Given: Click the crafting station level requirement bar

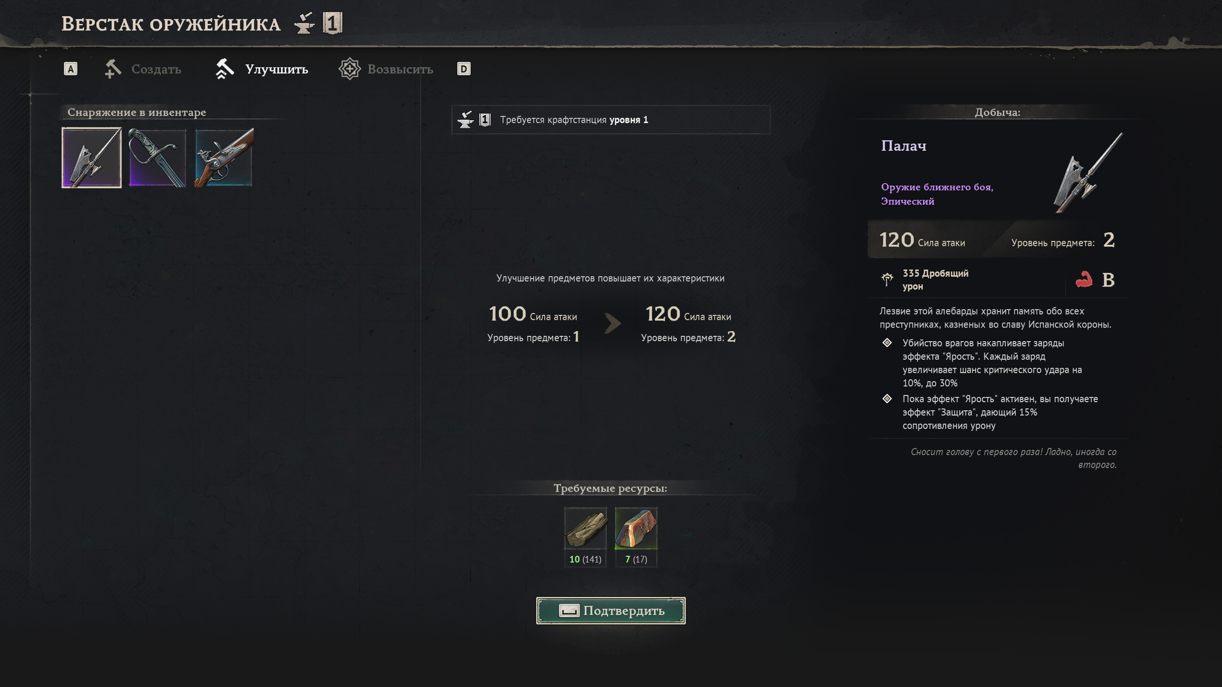Looking at the screenshot, I should (x=611, y=120).
